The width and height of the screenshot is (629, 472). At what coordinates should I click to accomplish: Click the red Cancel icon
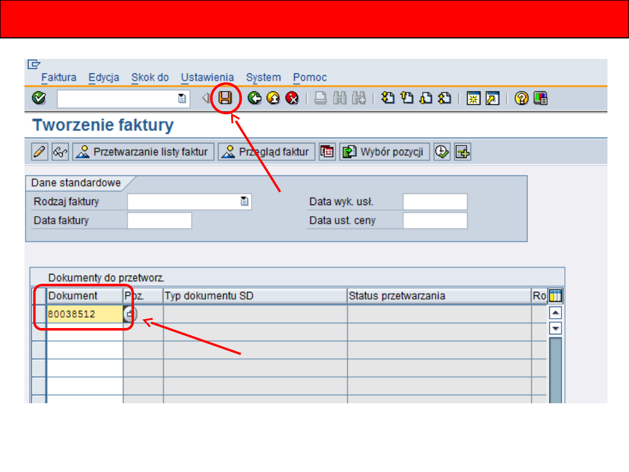[292, 98]
